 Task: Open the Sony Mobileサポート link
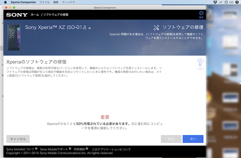point(54,149)
